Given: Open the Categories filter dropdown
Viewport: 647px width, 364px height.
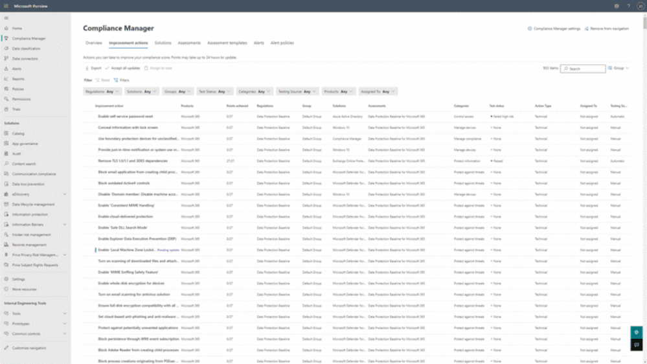Looking at the screenshot, I should [254, 91].
